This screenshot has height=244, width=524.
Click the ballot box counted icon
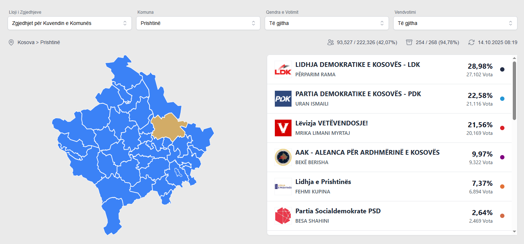click(x=409, y=42)
